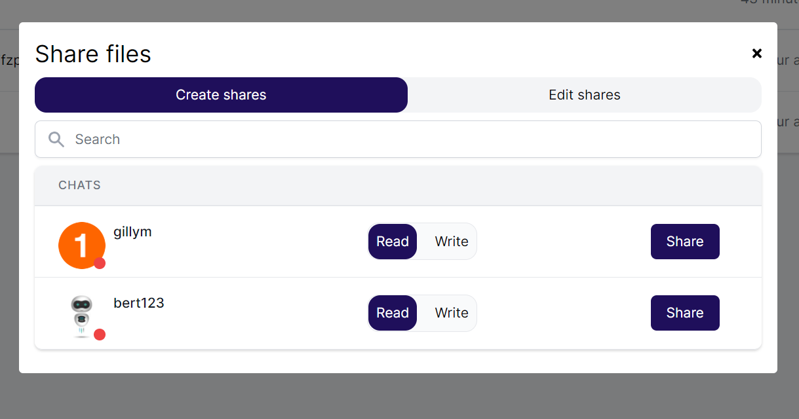
Task: Select the Create shares tab
Action: pos(221,94)
